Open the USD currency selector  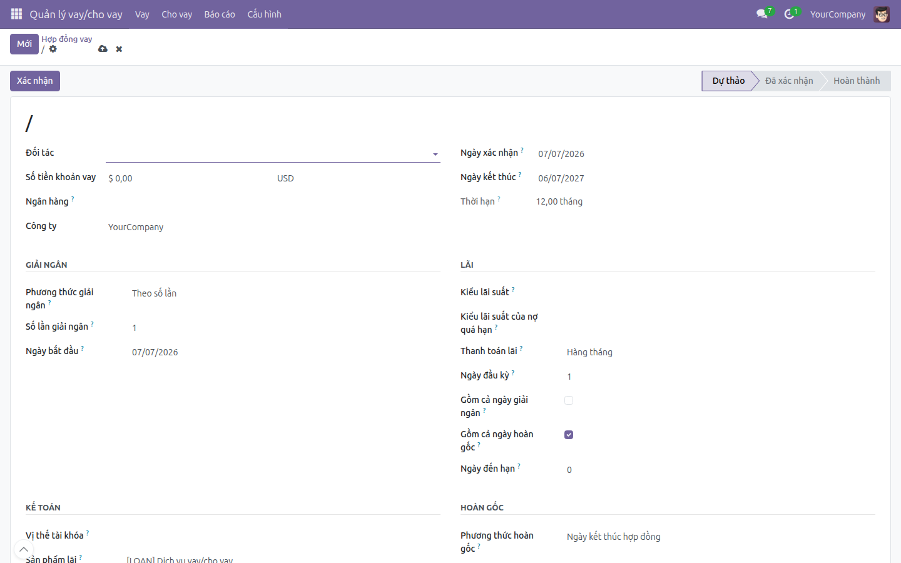pyautogui.click(x=357, y=178)
